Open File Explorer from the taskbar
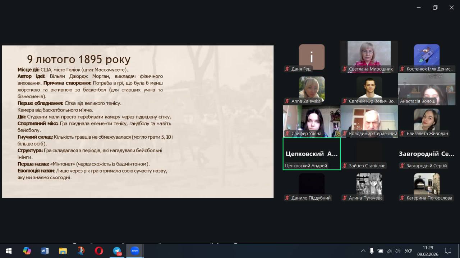Image resolution: width=460 pixels, height=258 pixels. pyautogui.click(x=63, y=251)
